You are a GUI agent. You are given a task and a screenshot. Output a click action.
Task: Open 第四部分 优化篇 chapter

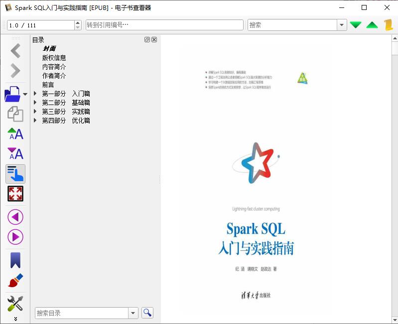[x=66, y=120]
